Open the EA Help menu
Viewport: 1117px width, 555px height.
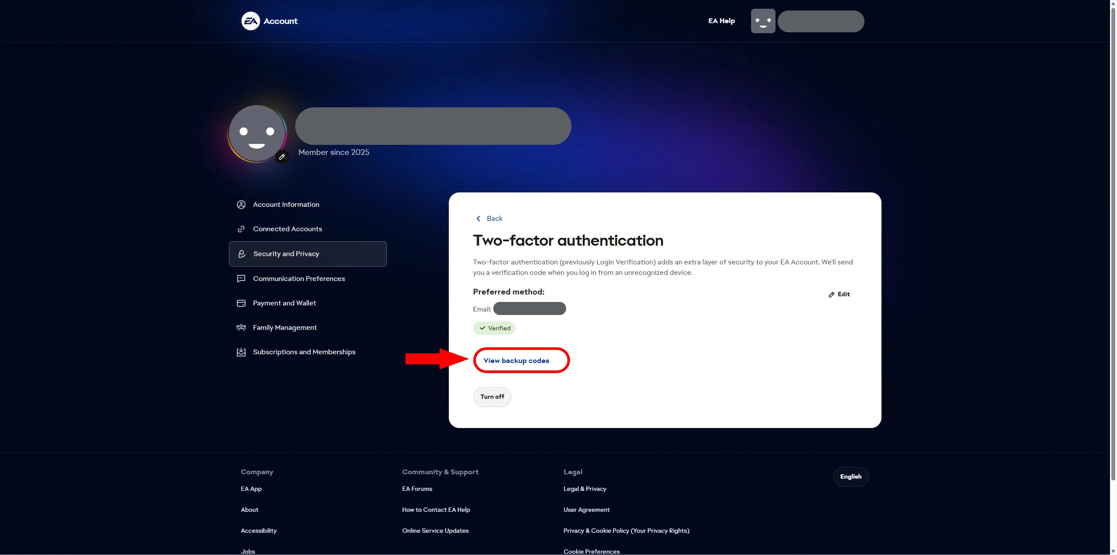tap(721, 21)
